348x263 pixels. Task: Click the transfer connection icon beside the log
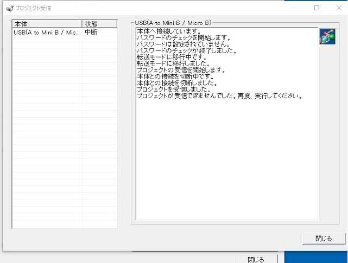coord(327,36)
